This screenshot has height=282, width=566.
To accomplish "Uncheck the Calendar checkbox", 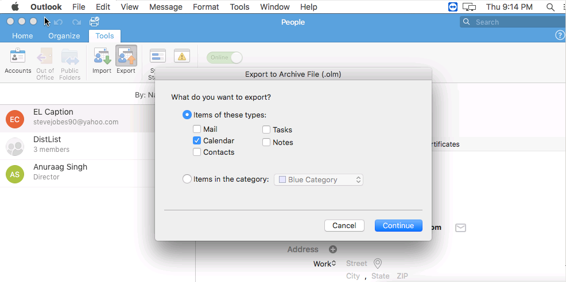I will click(197, 140).
